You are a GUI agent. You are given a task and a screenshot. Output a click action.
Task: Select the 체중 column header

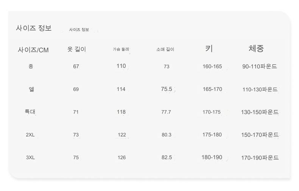(x=256, y=49)
